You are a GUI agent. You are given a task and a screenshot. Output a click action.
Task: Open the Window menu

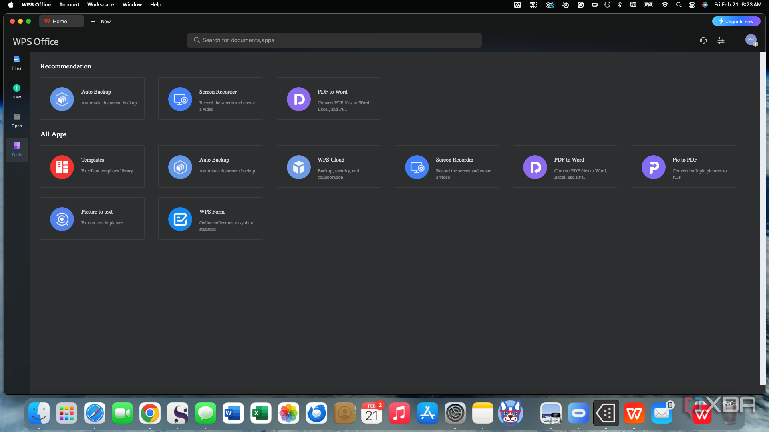click(132, 5)
